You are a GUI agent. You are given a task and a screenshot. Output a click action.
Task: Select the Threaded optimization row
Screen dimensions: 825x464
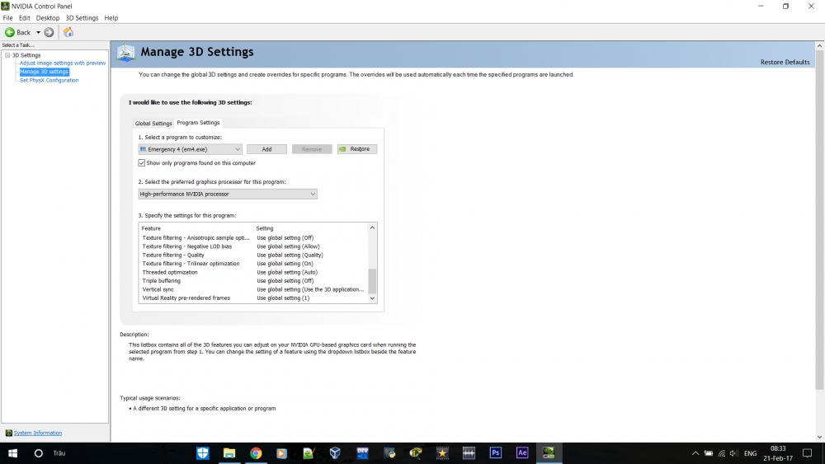point(253,272)
